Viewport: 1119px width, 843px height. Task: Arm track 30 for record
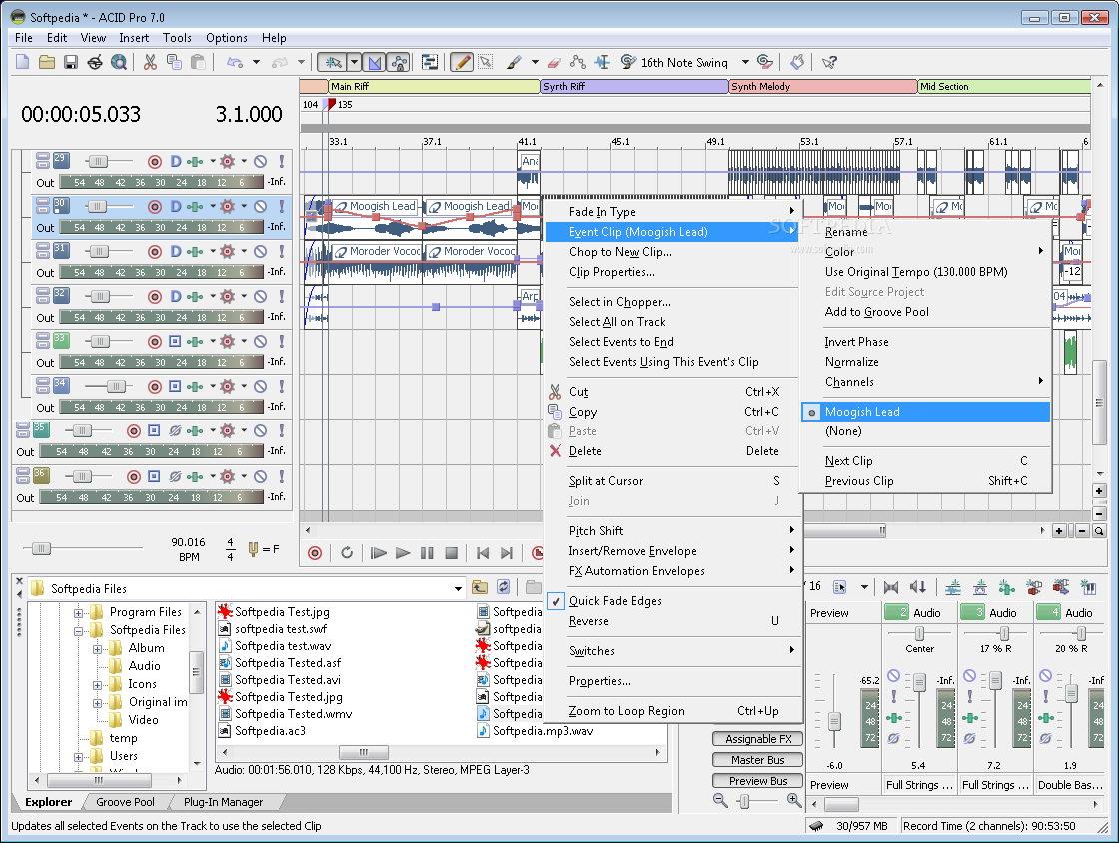[x=155, y=206]
